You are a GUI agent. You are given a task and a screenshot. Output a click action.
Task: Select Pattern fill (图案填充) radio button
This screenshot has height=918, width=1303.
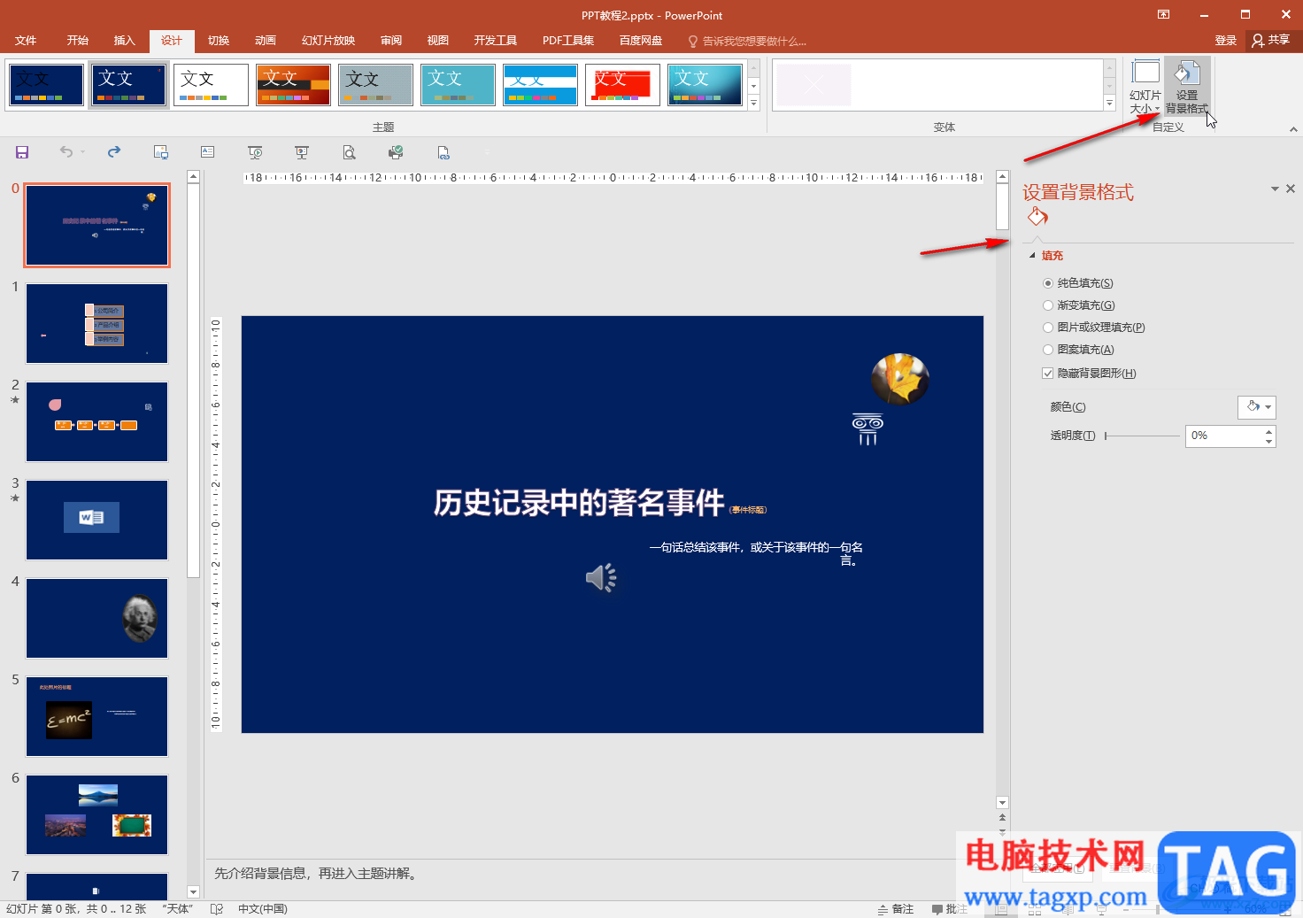1048,350
